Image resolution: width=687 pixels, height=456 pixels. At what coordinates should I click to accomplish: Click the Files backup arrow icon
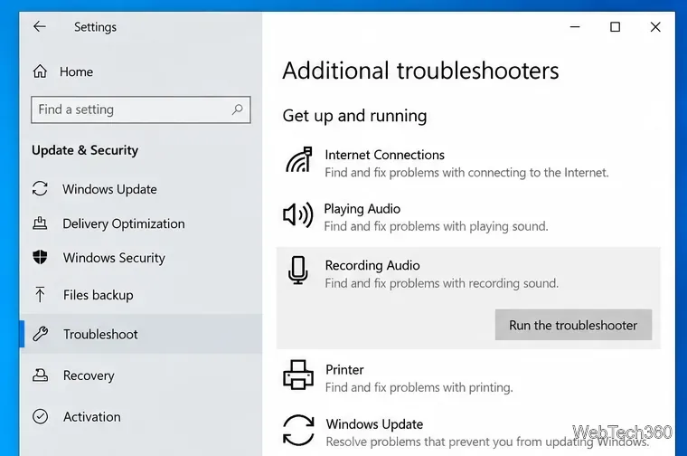[40, 294]
